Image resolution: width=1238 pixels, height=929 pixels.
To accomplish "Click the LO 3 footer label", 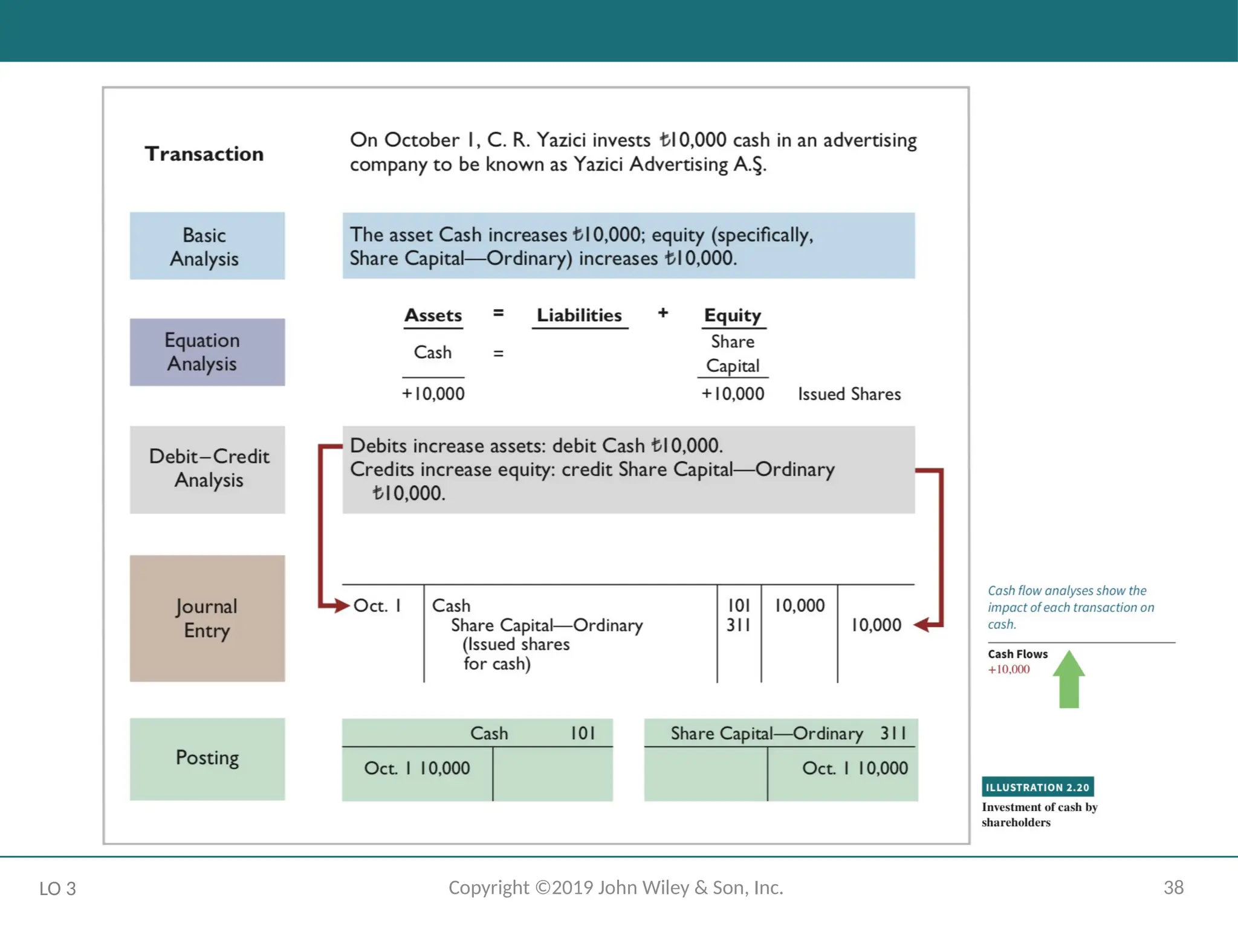I will click(x=57, y=888).
